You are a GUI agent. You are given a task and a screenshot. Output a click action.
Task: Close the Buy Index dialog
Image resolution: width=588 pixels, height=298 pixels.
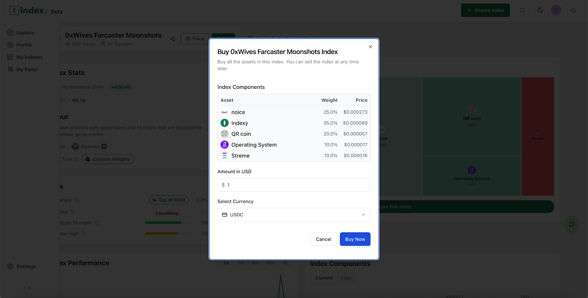[x=370, y=47]
